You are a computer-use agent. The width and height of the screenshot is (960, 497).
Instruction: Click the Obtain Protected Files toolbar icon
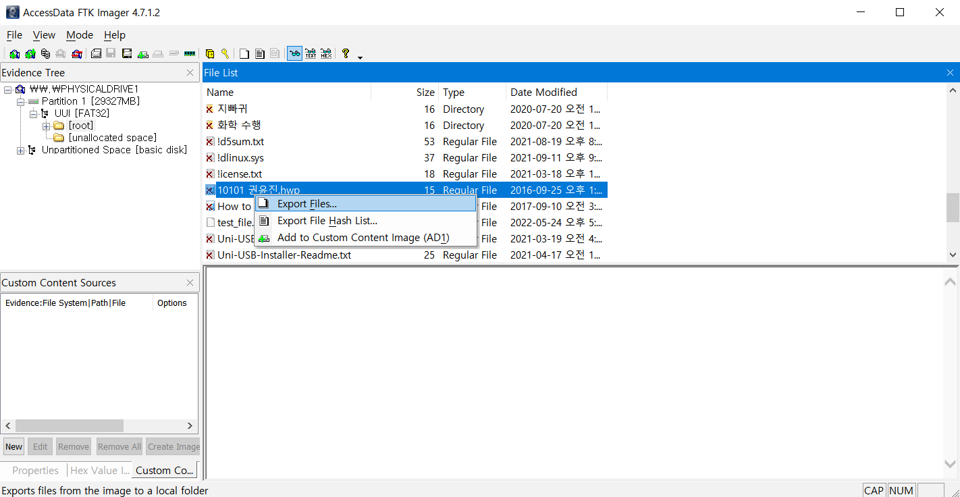[210, 54]
